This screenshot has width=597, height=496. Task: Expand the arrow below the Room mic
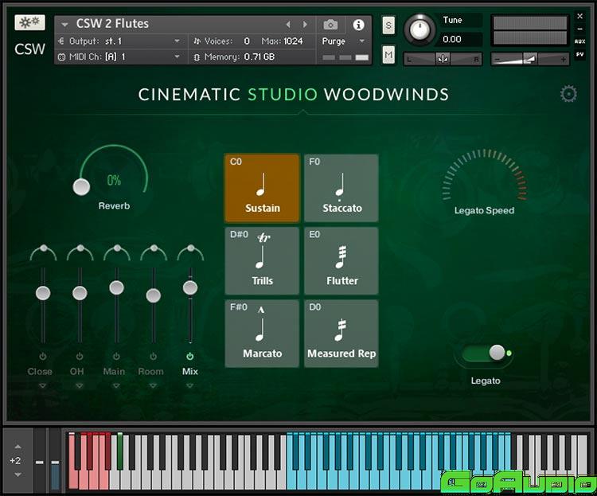(153, 386)
